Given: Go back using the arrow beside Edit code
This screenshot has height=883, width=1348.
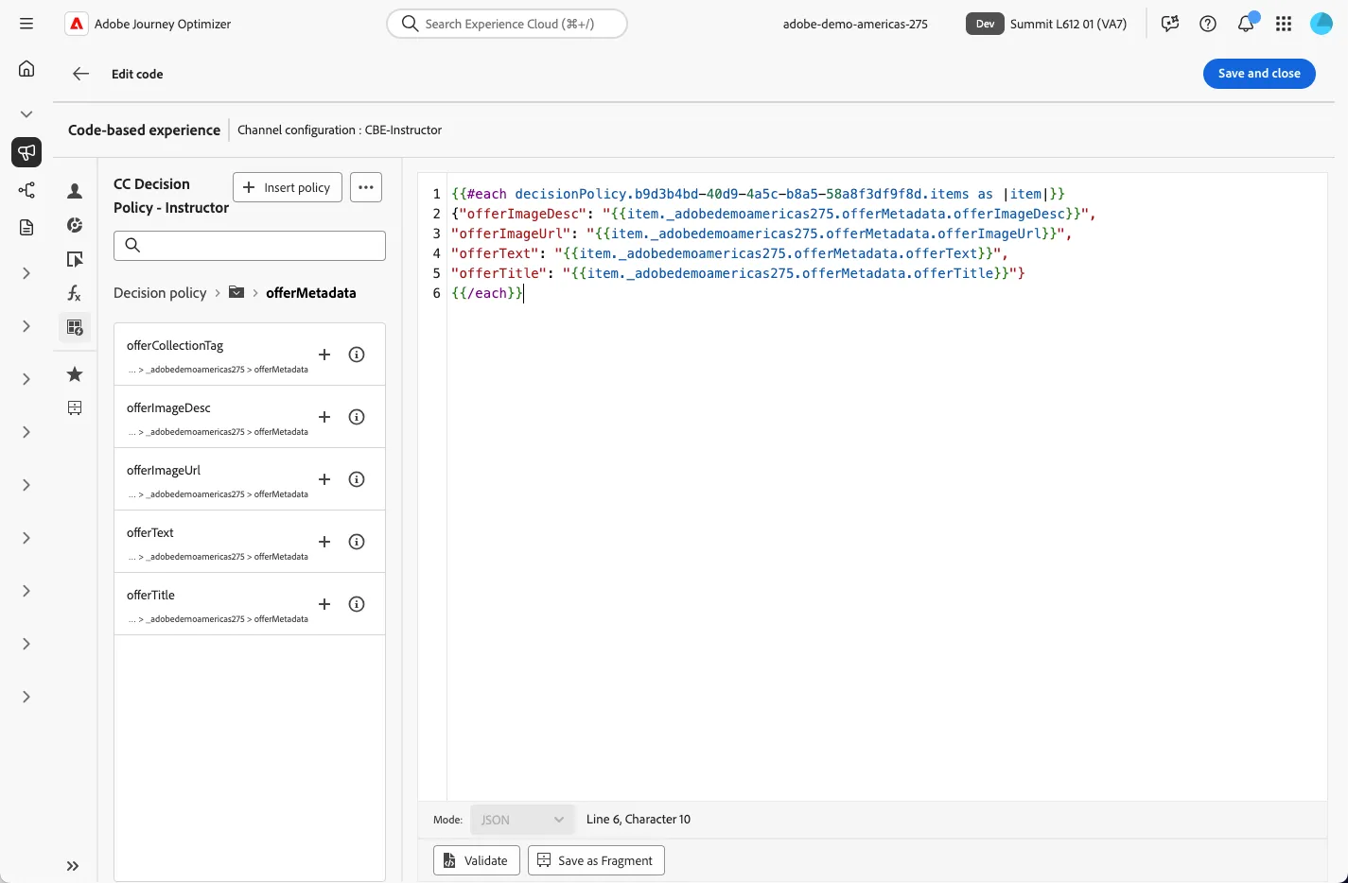Looking at the screenshot, I should point(80,74).
